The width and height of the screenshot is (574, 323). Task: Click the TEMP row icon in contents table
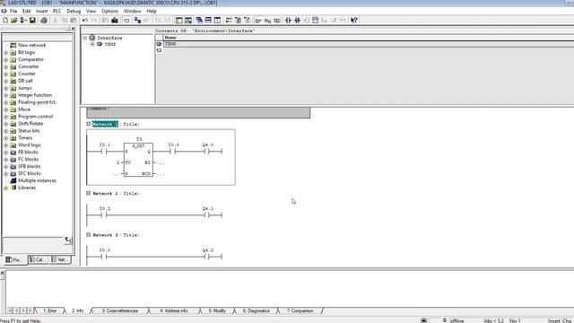(160, 44)
